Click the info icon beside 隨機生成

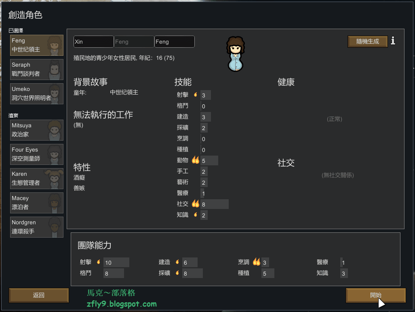pos(393,41)
